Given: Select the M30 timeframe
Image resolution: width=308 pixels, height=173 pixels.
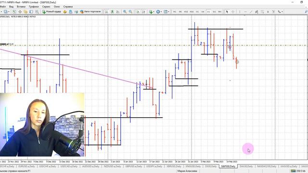Looking at the screenshot, I should click(192, 12).
